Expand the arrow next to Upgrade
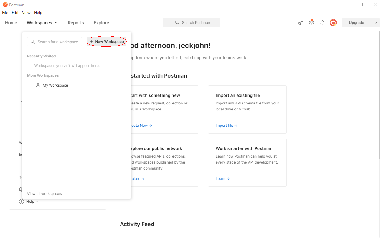 (x=376, y=23)
